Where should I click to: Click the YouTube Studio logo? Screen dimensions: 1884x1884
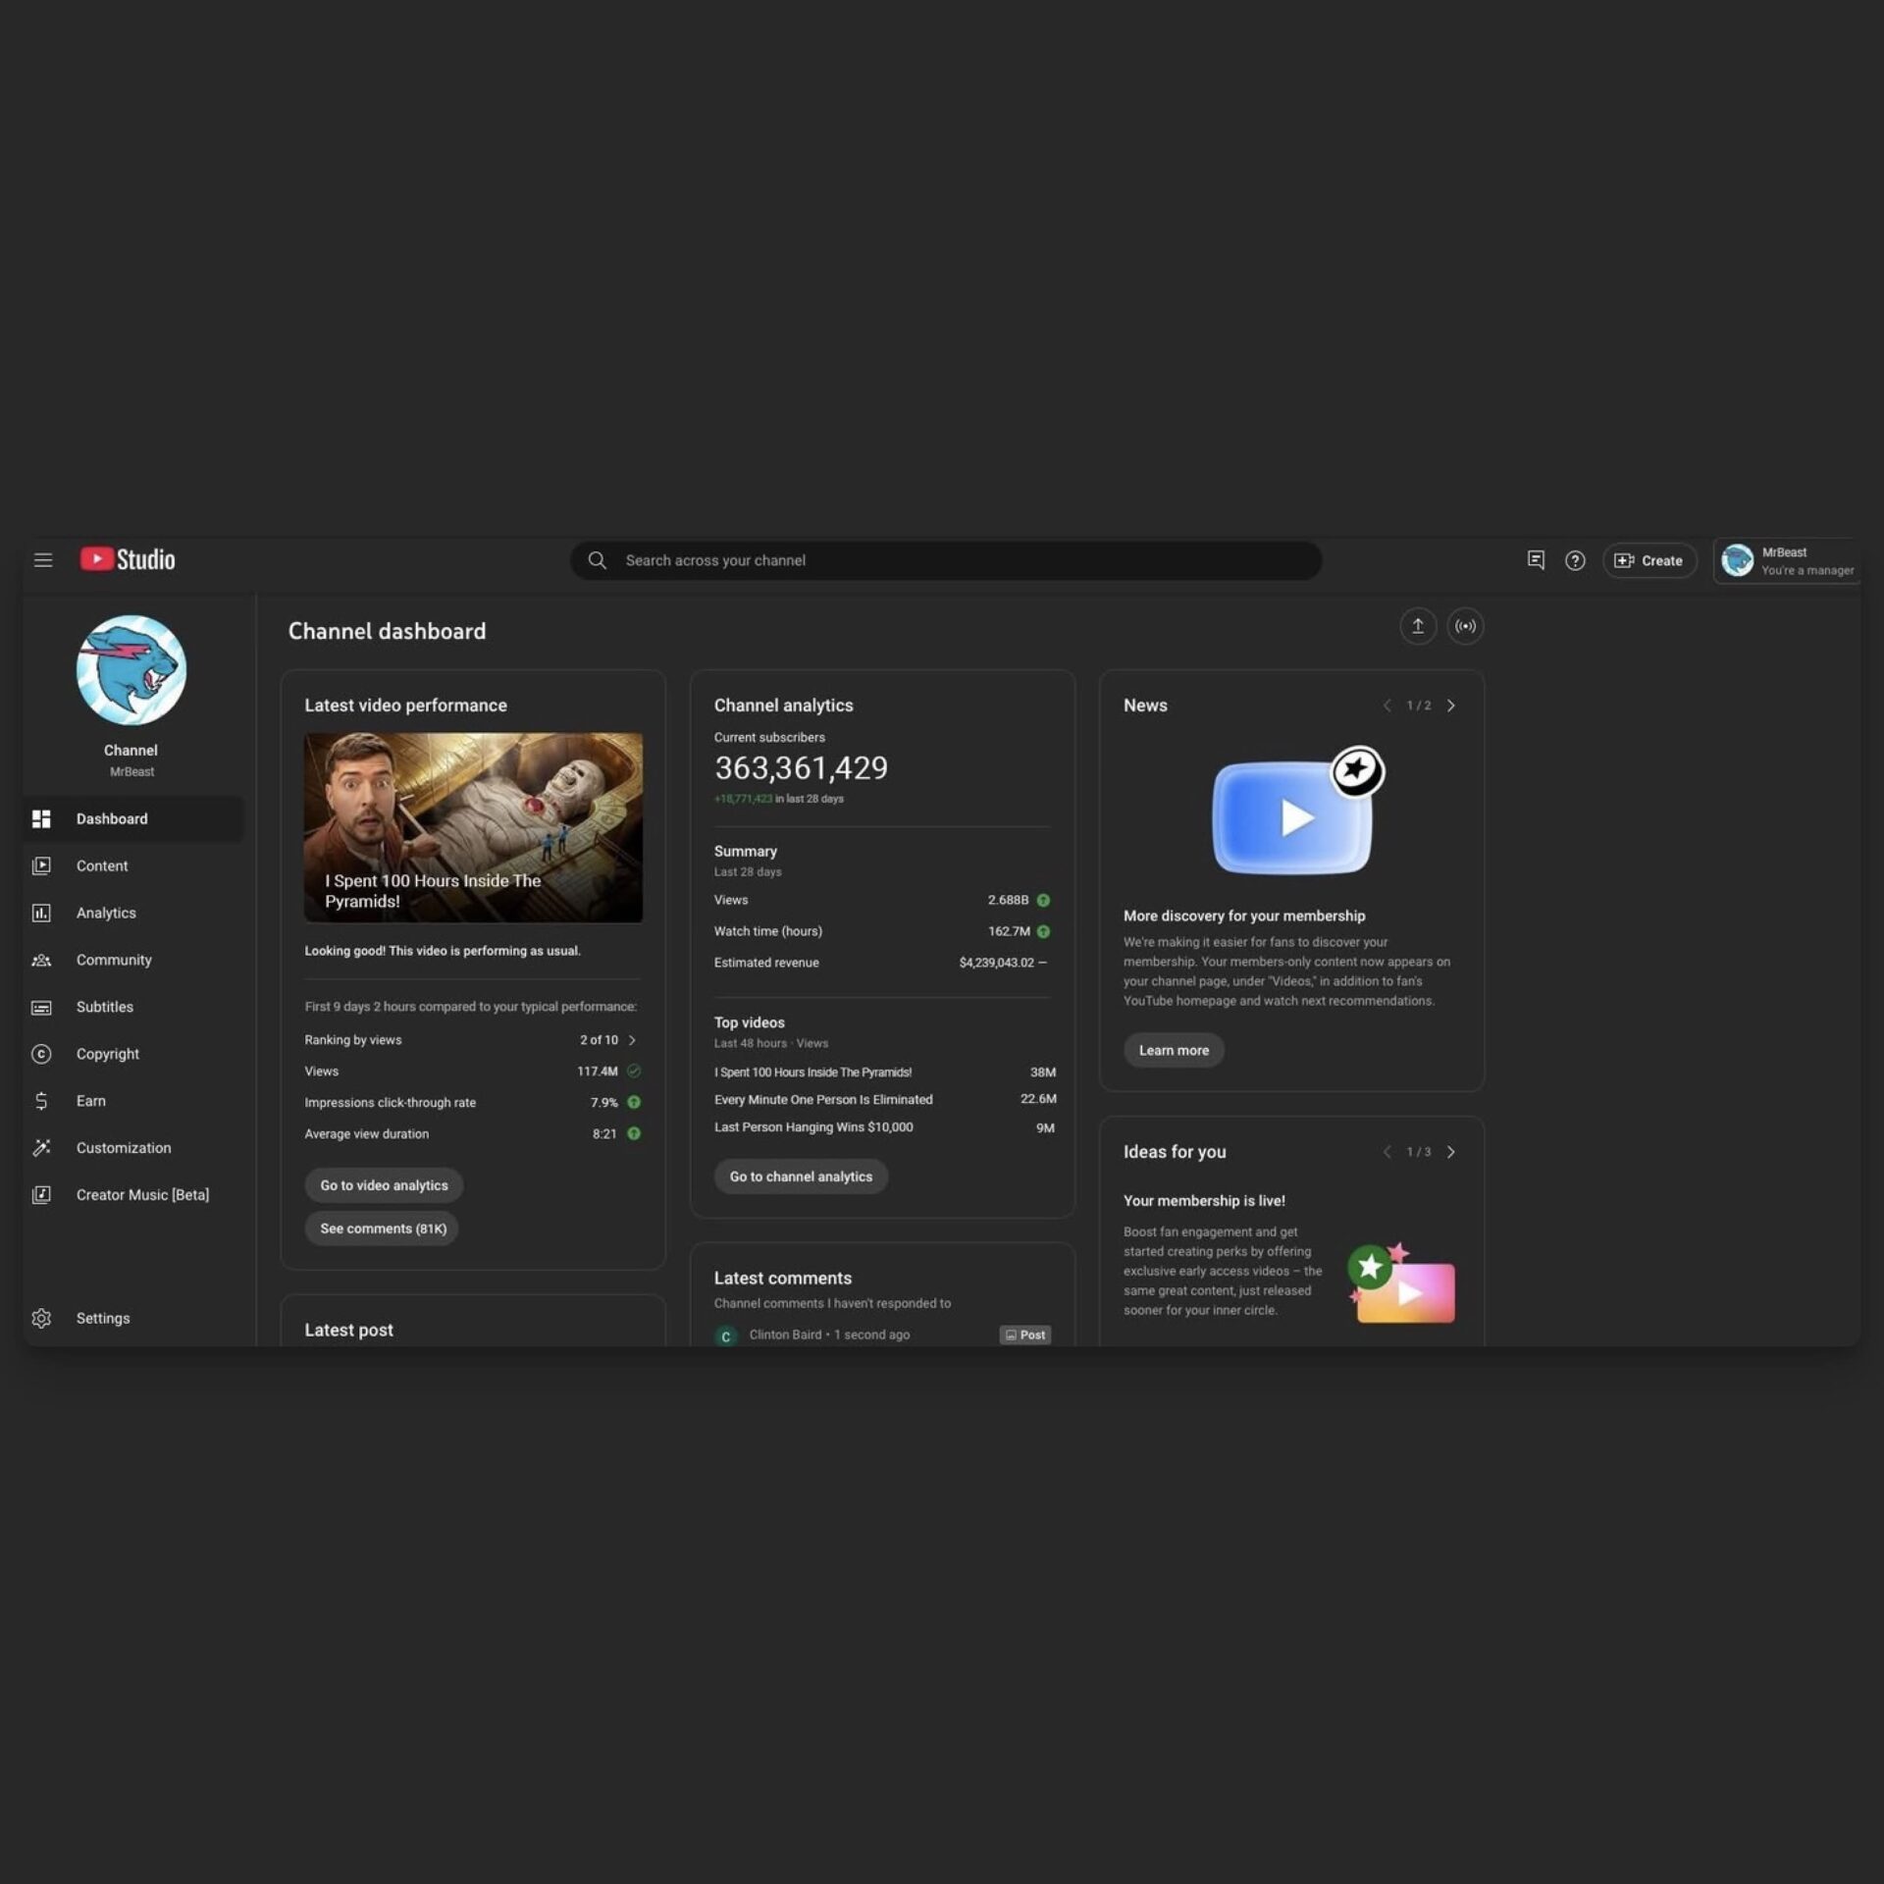tap(128, 559)
